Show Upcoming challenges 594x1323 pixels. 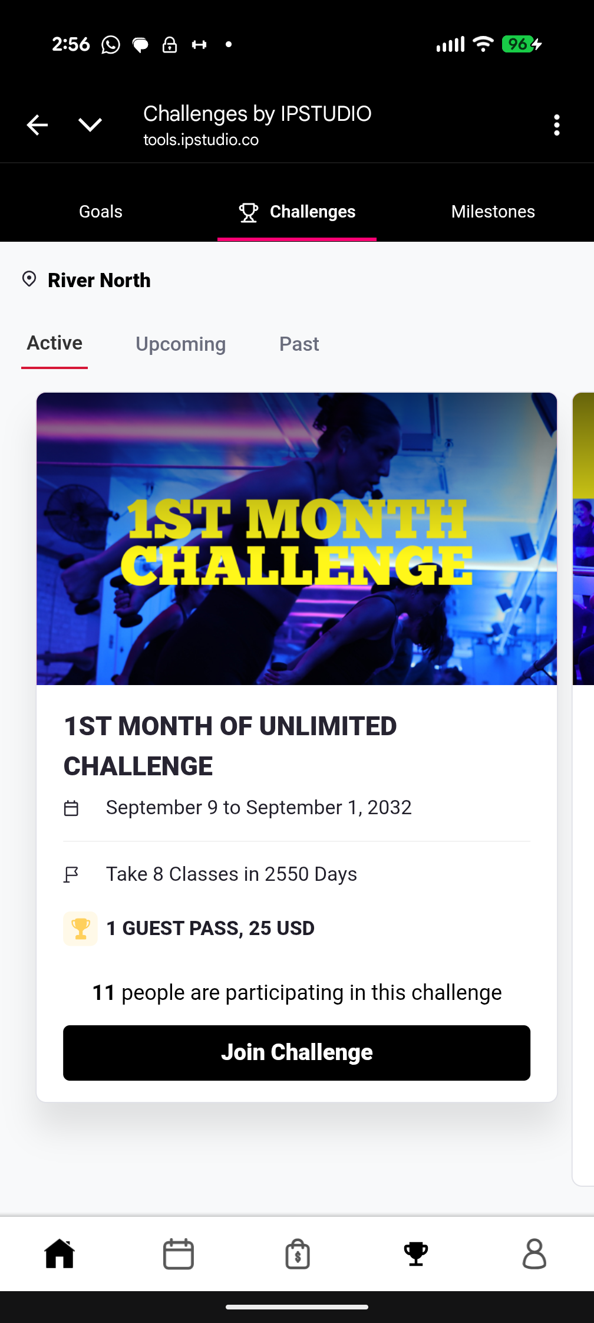coord(180,344)
